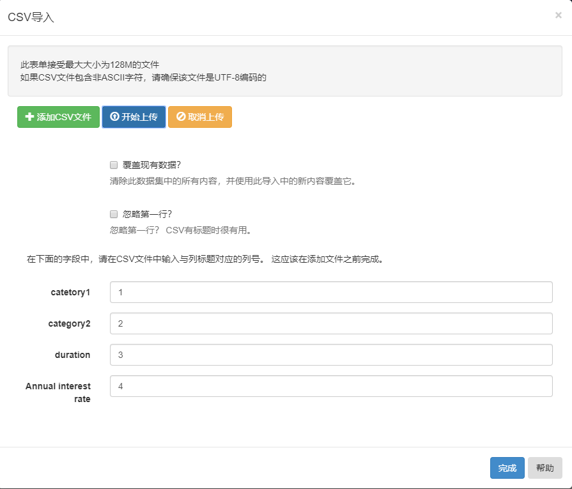The height and width of the screenshot is (489, 572).
Task: Click the duration label
Action: click(73, 355)
